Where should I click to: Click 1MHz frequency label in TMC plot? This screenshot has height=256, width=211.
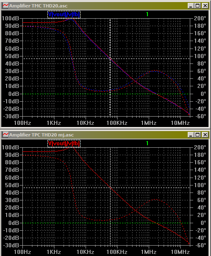click(x=149, y=123)
